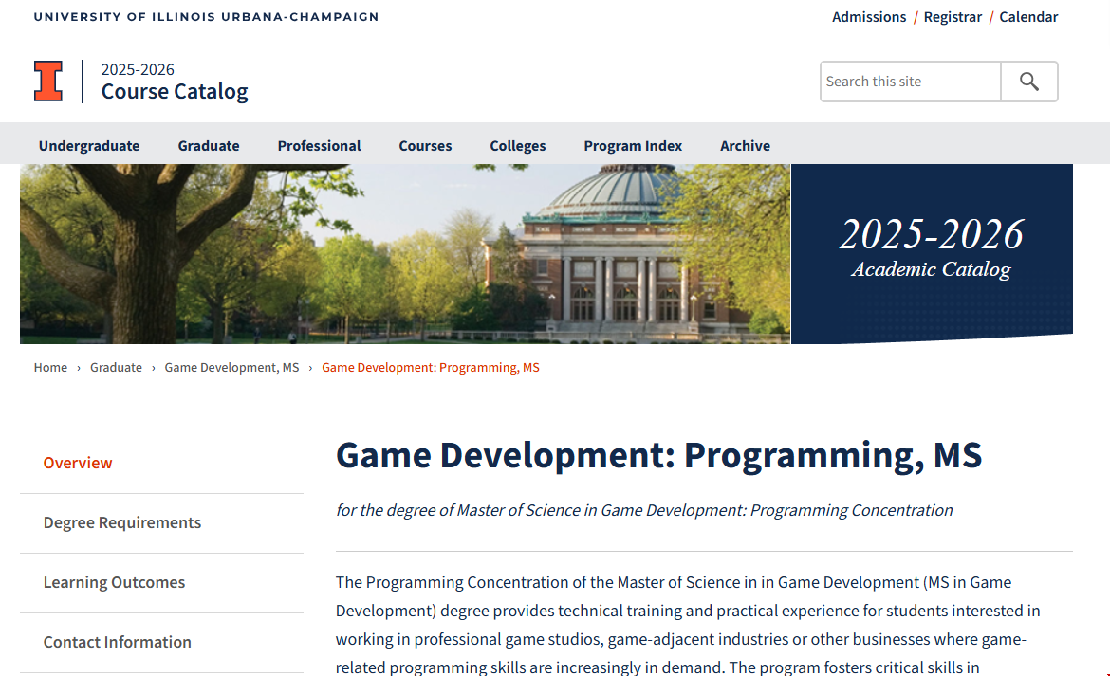Viewport: 1110px width, 676px height.
Task: Click the Home breadcrumb link
Action: point(50,368)
